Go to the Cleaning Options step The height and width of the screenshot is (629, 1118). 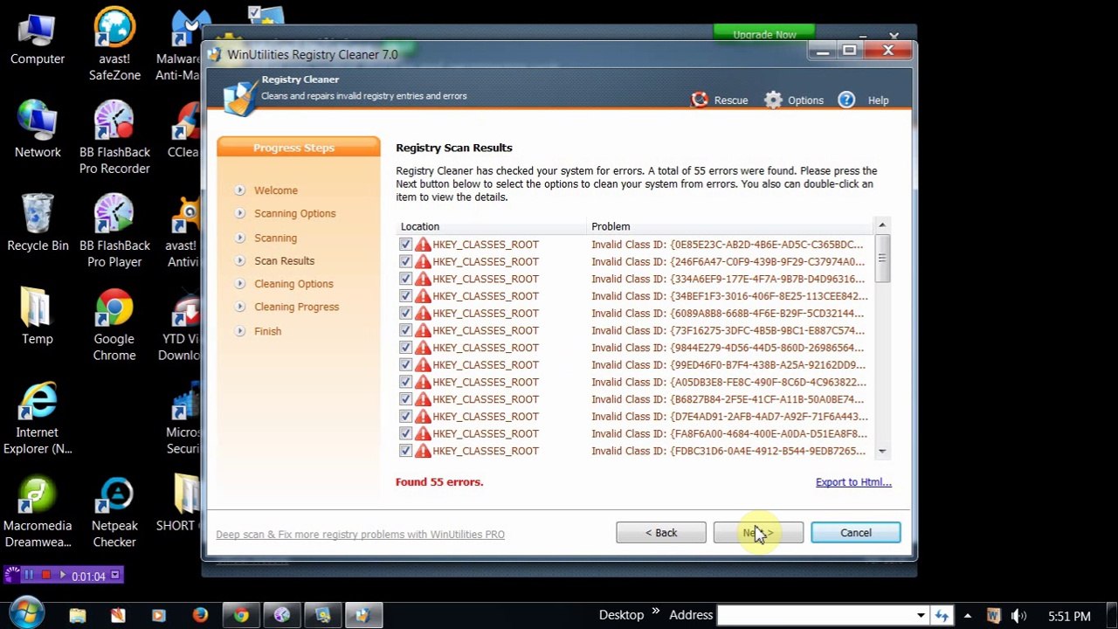293,284
